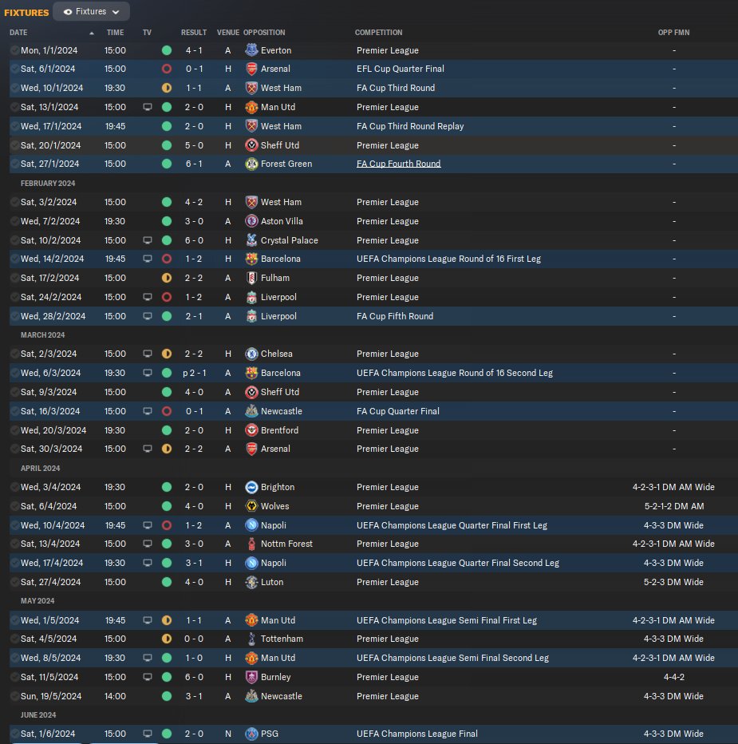This screenshot has width=738, height=744.
Task: Click the Fulham club badge
Action: (x=251, y=278)
